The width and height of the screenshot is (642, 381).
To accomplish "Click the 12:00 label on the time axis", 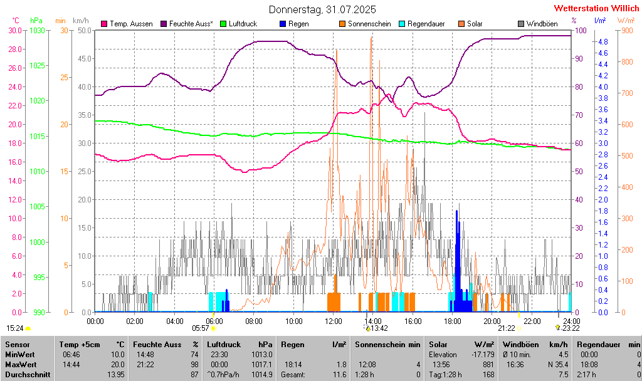I will [x=334, y=321].
